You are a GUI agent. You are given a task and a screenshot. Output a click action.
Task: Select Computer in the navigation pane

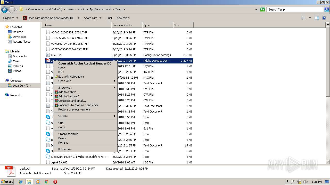16,81
